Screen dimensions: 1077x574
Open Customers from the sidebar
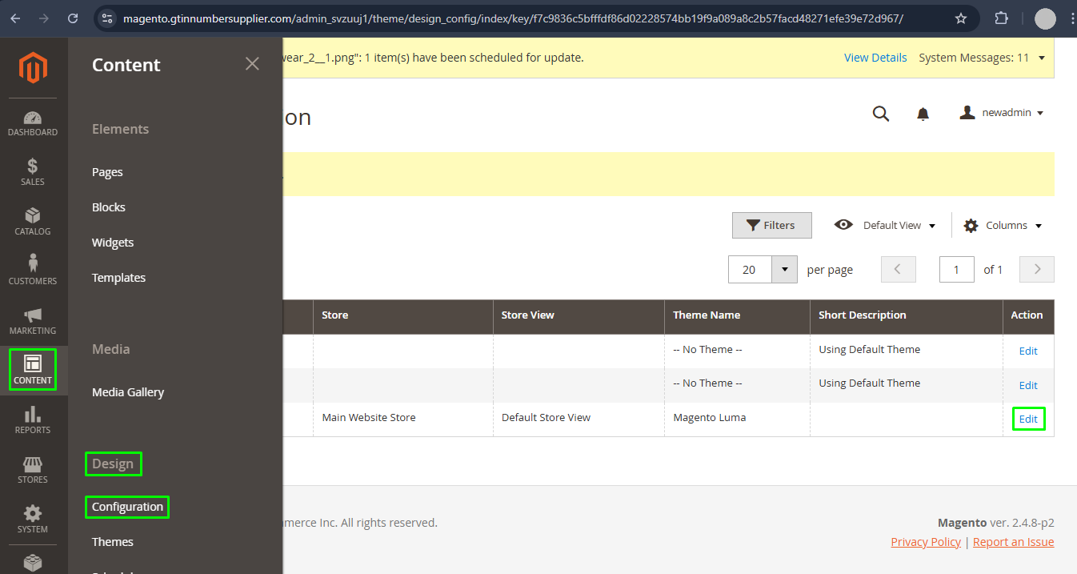click(33, 270)
